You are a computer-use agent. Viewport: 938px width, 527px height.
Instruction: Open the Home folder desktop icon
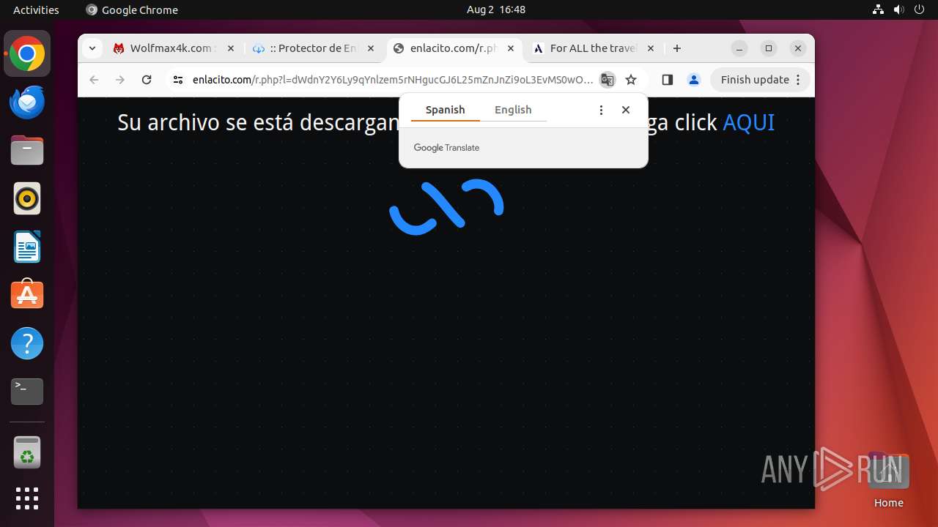click(888, 481)
